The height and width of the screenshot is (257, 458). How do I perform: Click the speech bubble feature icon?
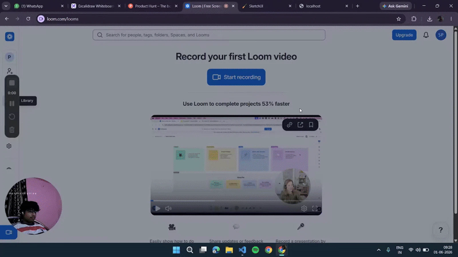tap(236, 227)
